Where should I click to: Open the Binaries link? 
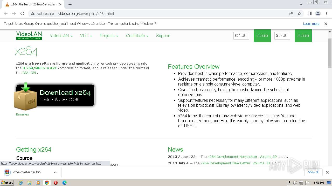23,114
